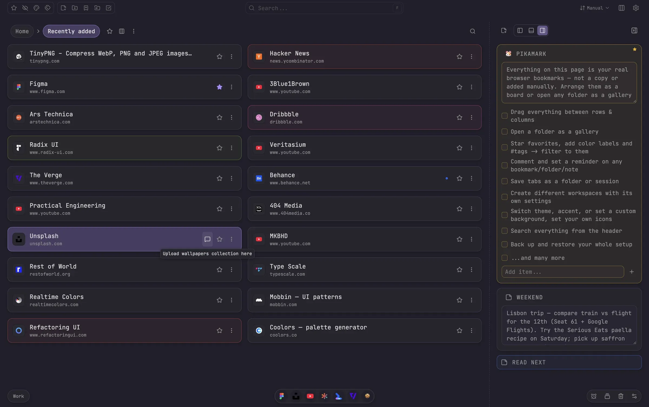Open the Behance bookmark more-options menu

click(471, 178)
